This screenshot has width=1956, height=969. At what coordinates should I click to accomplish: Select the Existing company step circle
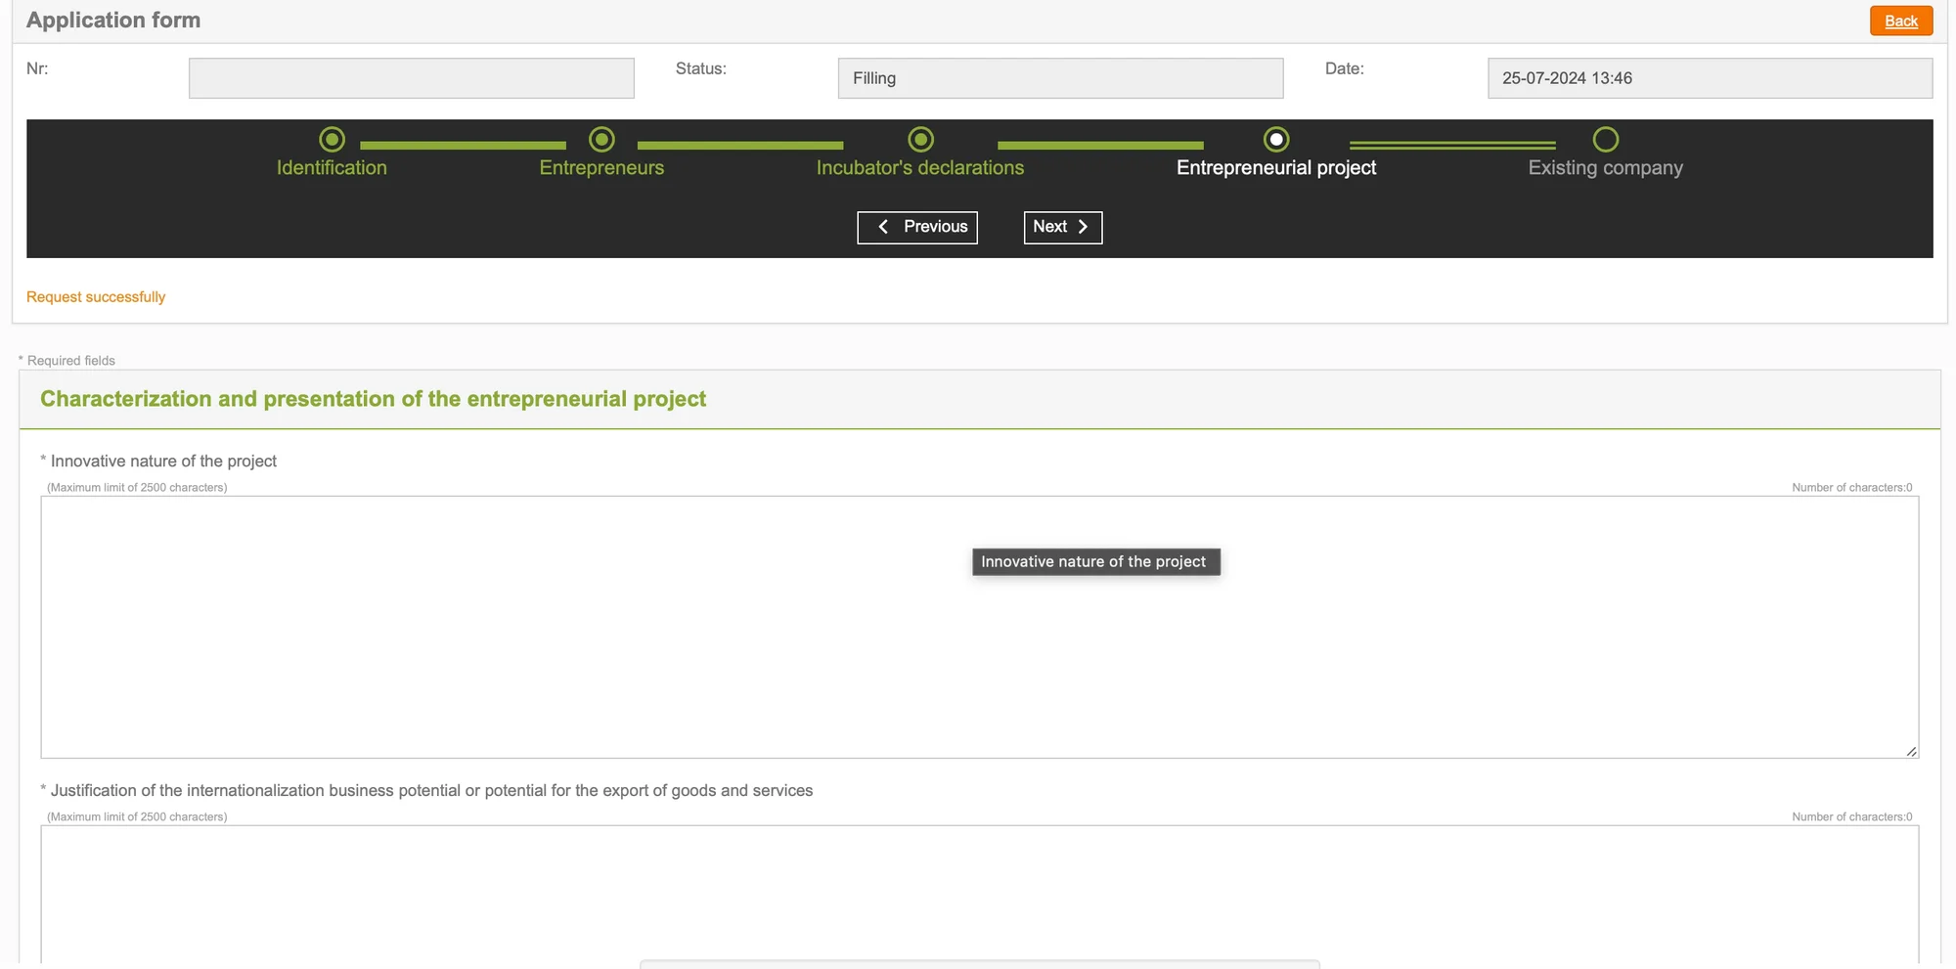tap(1606, 140)
